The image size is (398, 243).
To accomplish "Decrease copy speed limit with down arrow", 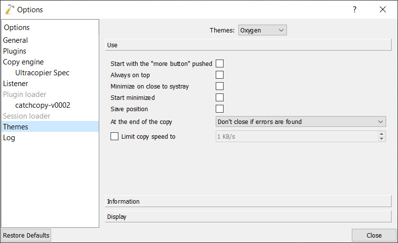I will coord(381,139).
